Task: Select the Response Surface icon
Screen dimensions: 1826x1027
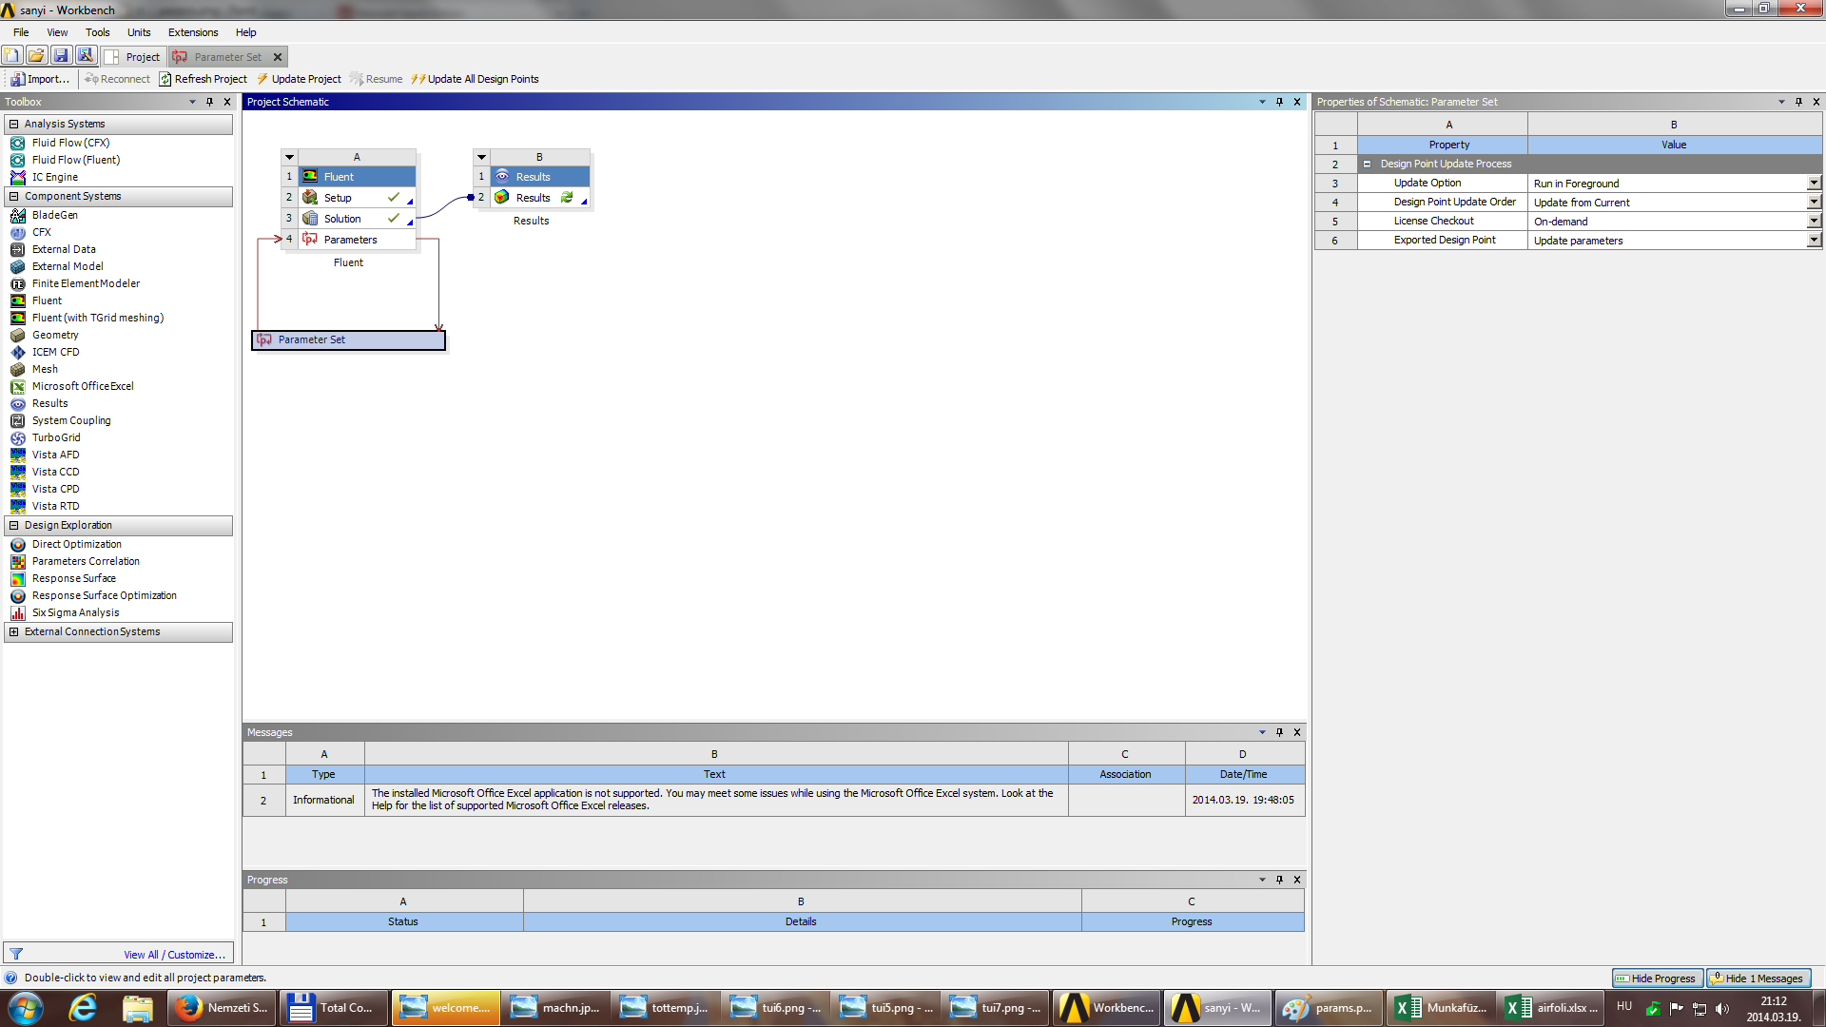Action: coord(17,578)
